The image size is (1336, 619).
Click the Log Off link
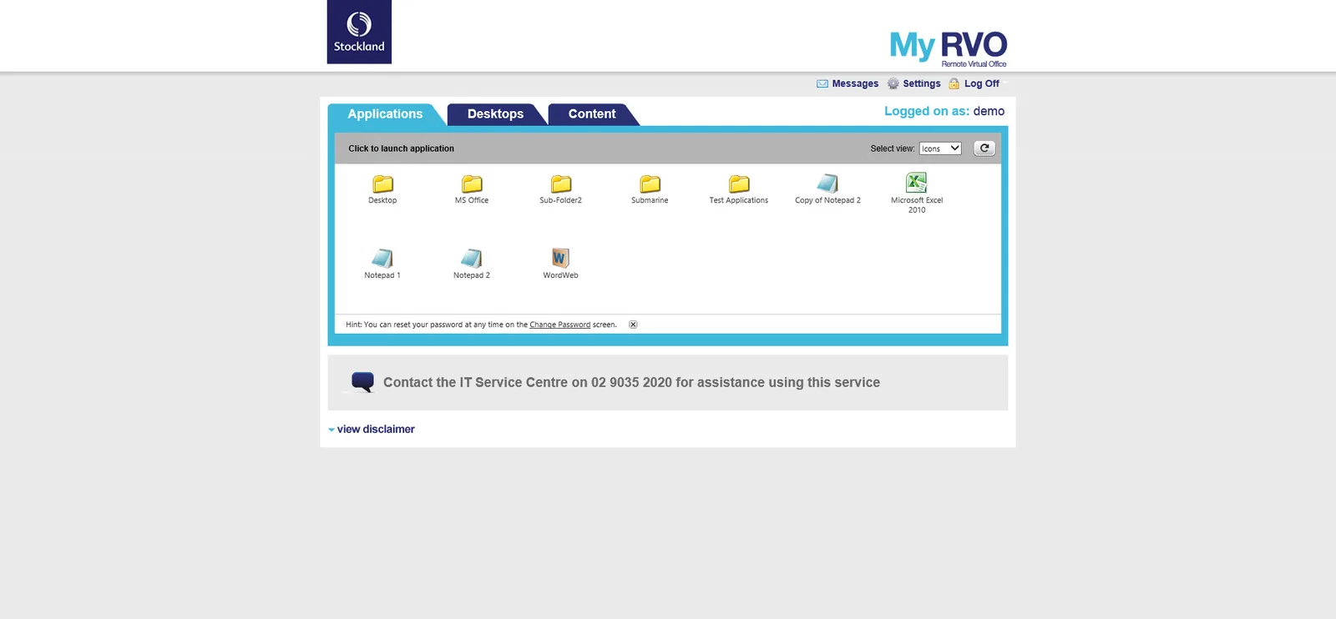tap(982, 83)
